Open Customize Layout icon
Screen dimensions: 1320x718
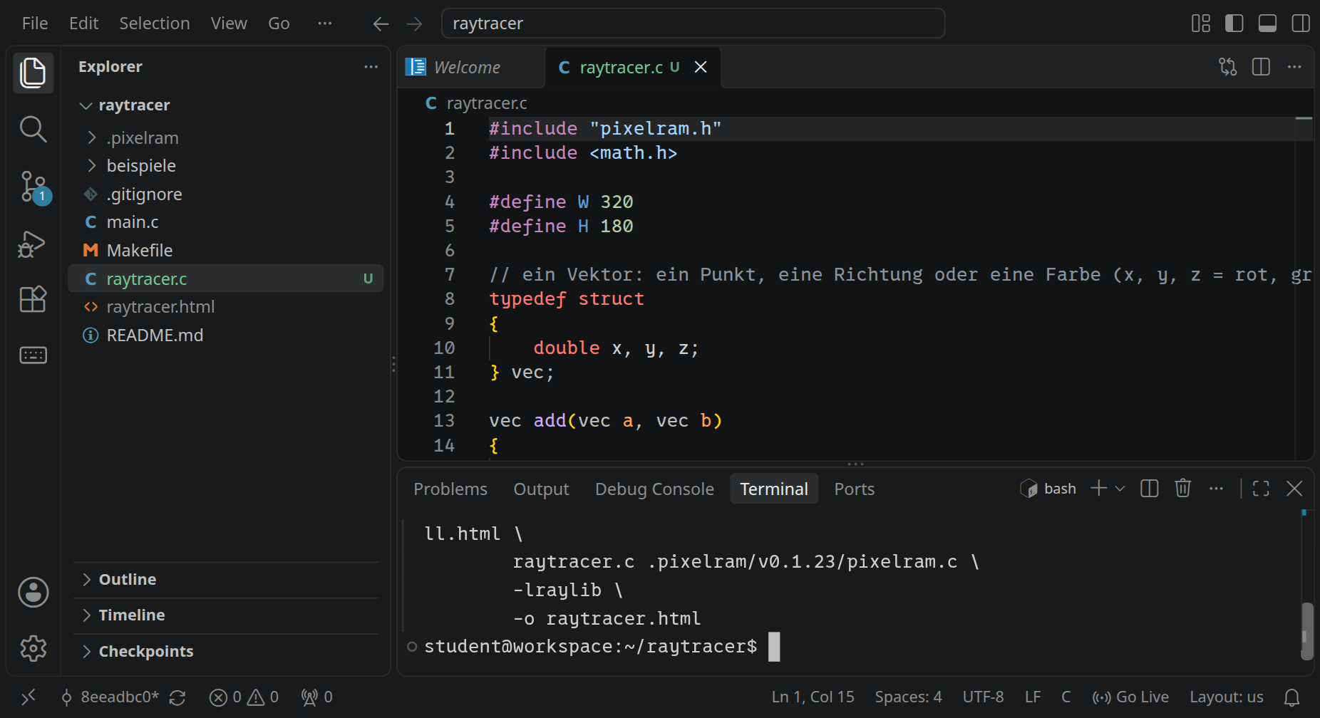click(x=1201, y=24)
